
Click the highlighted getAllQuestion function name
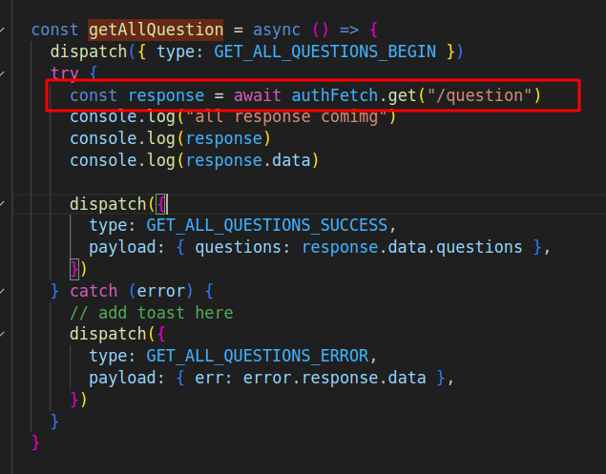tap(156, 30)
